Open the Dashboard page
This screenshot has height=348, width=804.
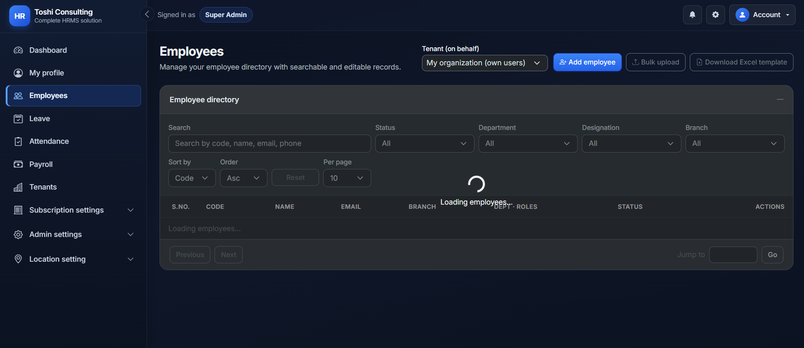(x=73, y=50)
